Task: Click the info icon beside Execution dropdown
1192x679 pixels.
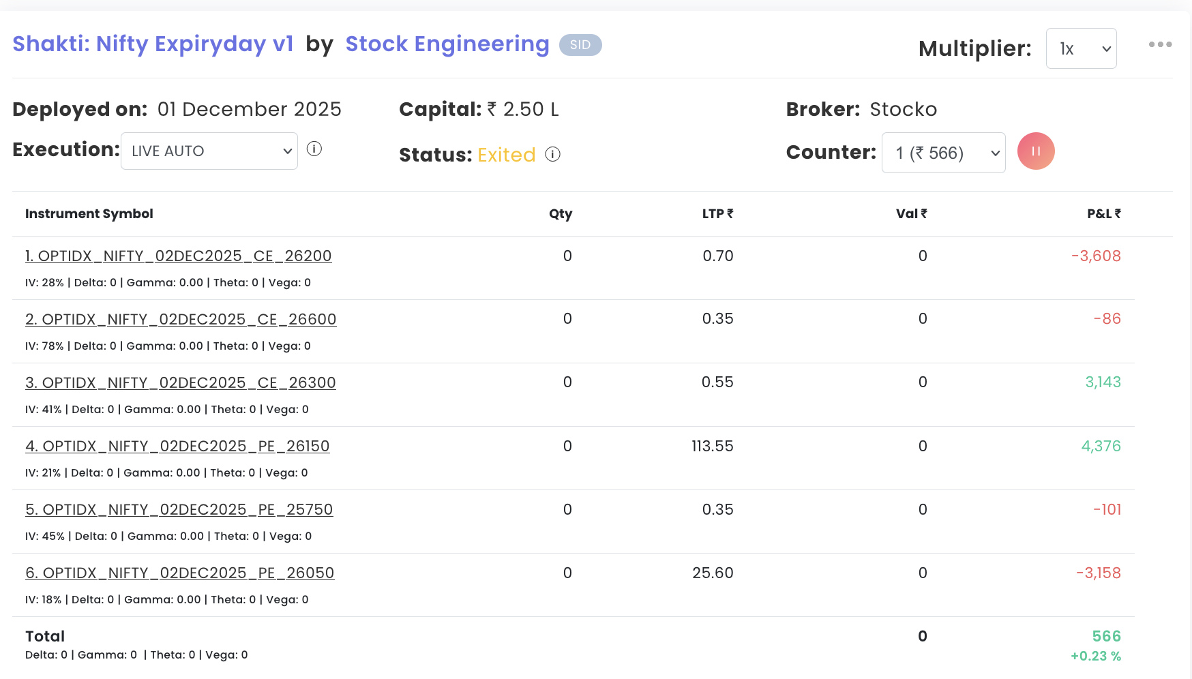Action: coord(314,149)
